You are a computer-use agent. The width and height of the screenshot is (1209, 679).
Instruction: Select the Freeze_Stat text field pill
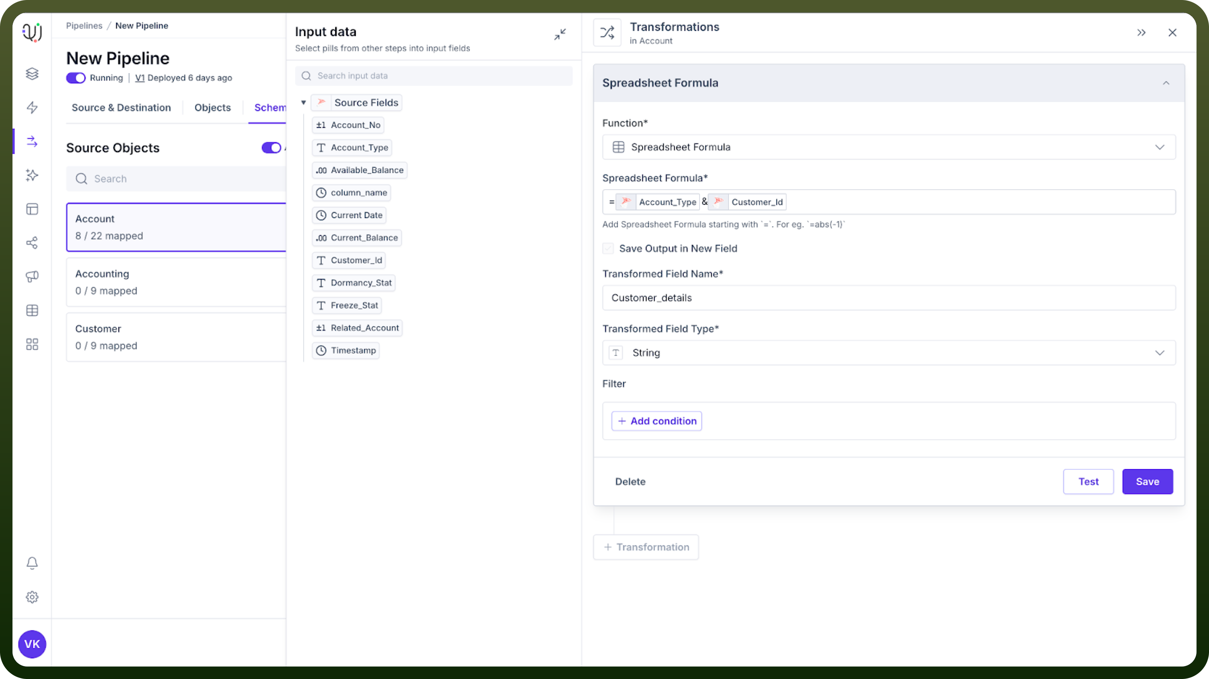tap(347, 305)
